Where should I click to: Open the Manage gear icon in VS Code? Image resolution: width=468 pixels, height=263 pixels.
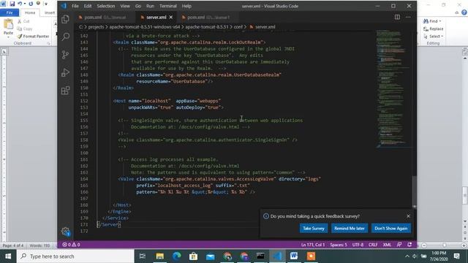tap(65, 232)
